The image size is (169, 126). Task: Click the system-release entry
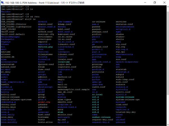click(x=125, y=97)
